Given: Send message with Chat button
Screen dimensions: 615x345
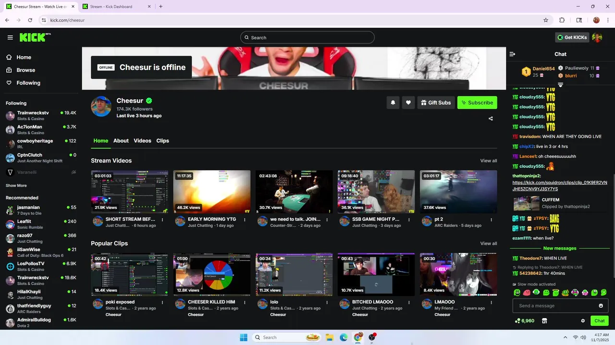Looking at the screenshot, I should (x=600, y=321).
